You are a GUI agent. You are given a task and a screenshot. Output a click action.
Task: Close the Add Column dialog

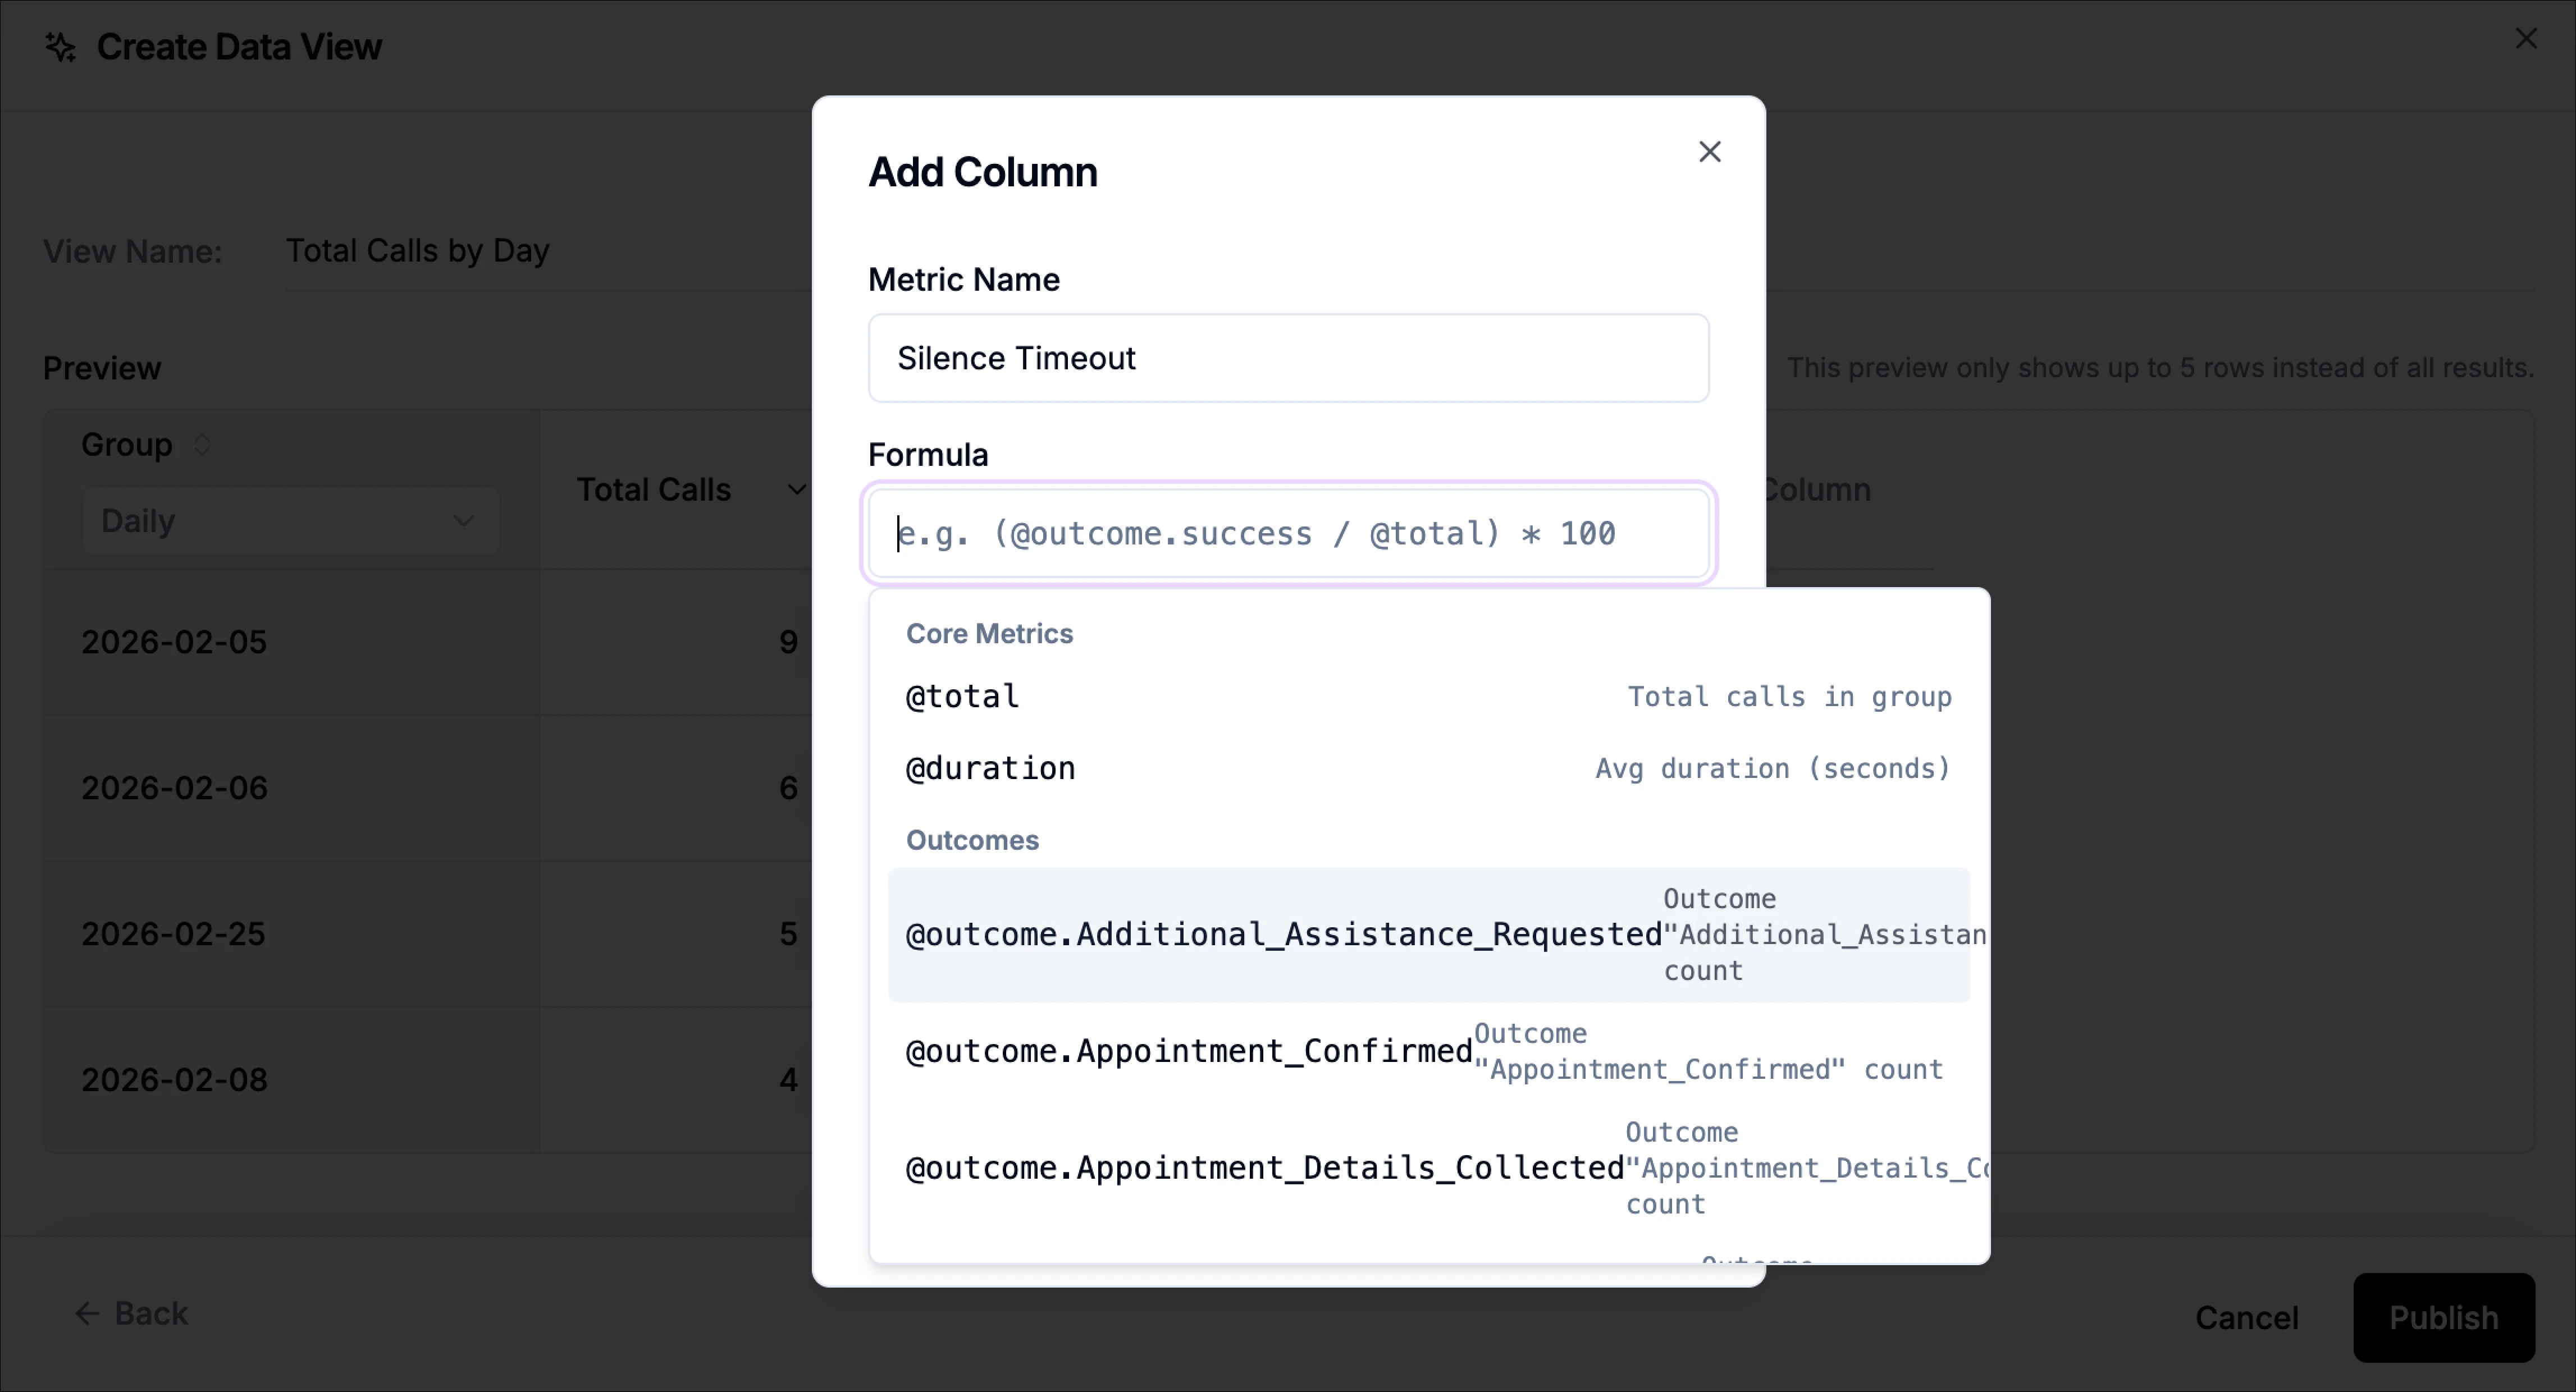tap(1709, 152)
